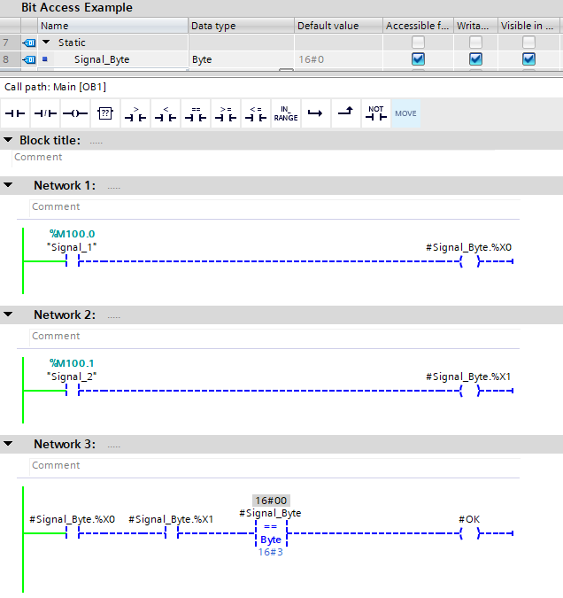The width and height of the screenshot is (563, 598).
Task: Collapse Network 1 section
Action: [9, 185]
